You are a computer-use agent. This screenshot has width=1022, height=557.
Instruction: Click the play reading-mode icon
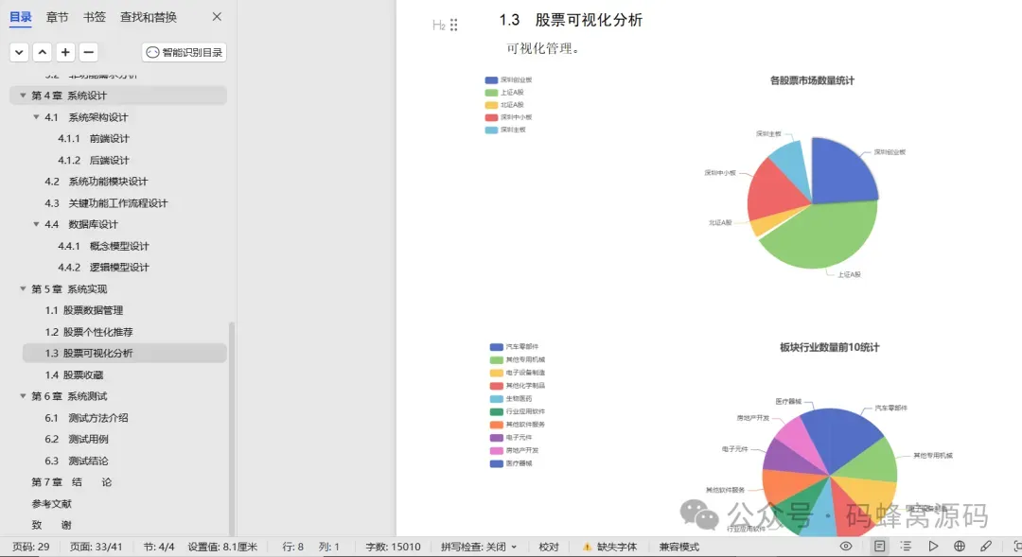(933, 547)
